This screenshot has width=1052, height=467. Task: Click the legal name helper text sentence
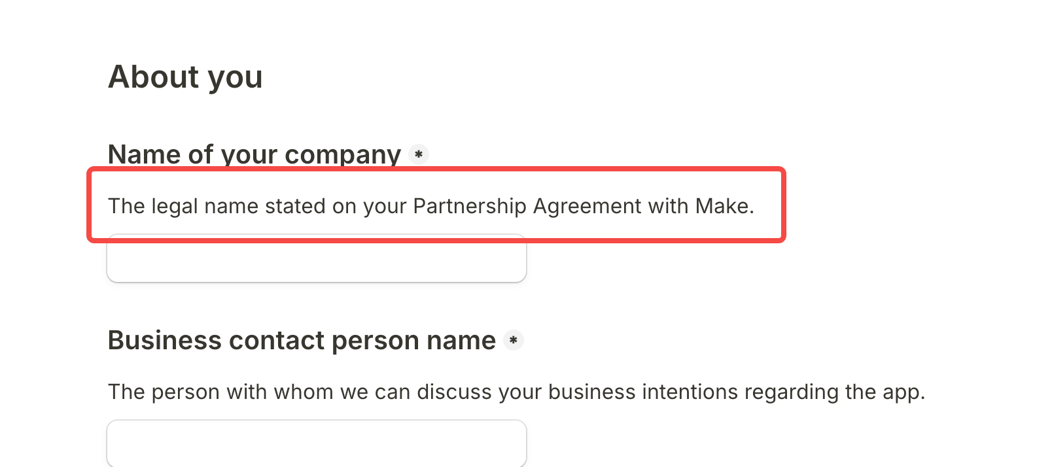pyautogui.click(x=430, y=206)
